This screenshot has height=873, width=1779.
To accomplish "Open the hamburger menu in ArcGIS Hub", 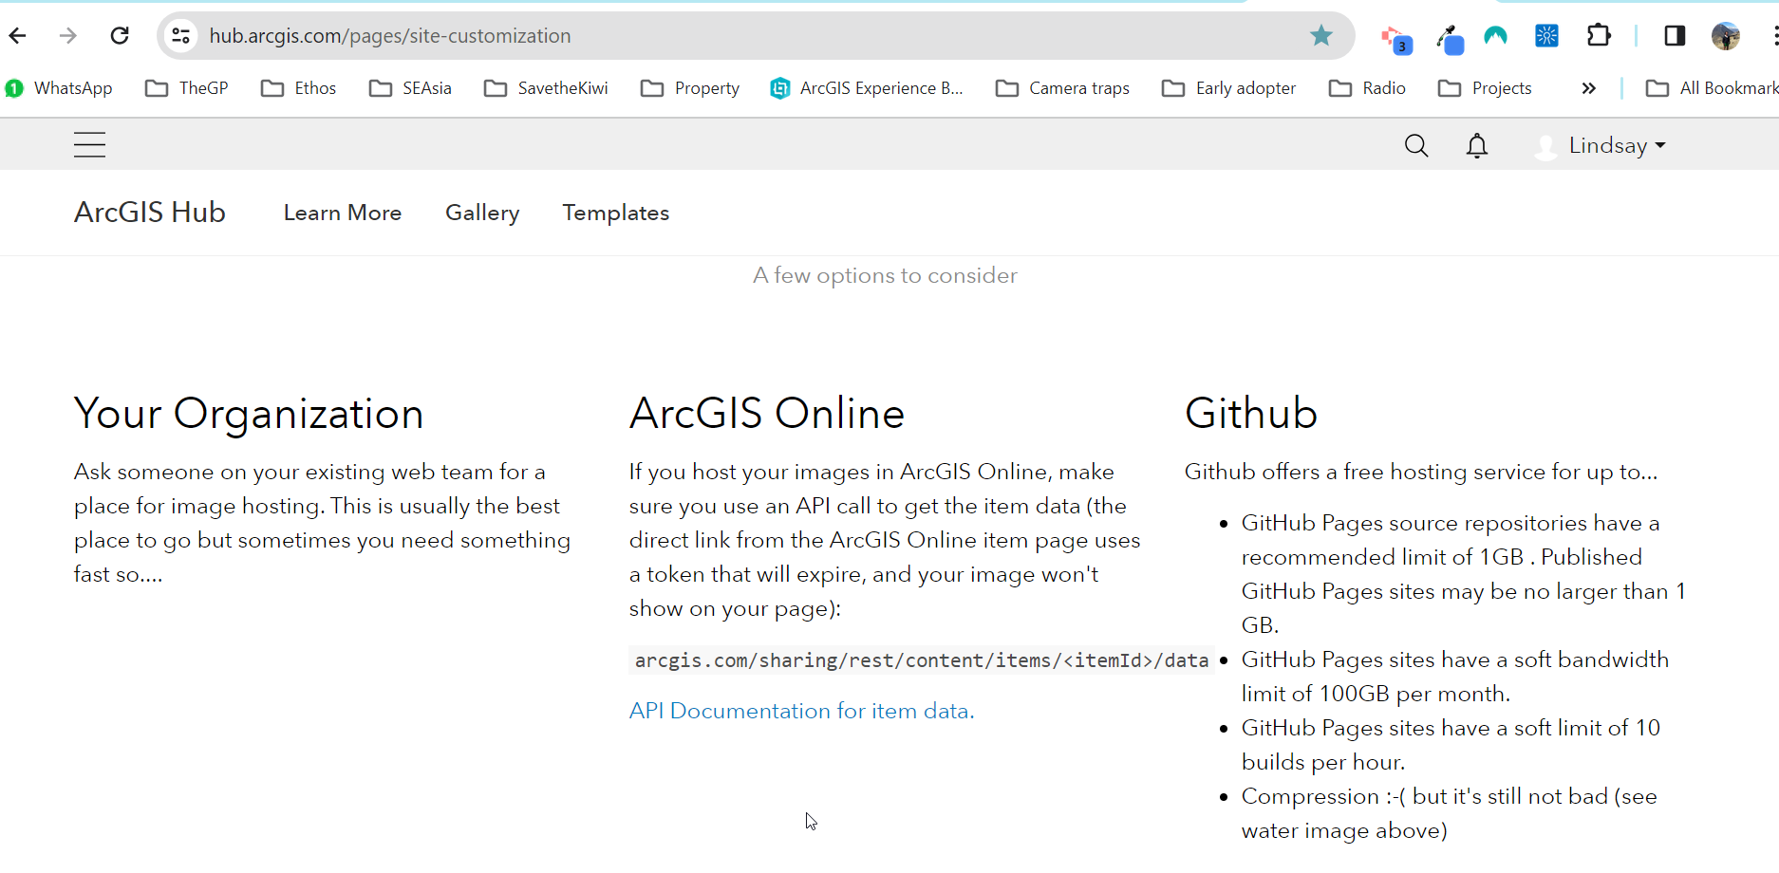I will pos(90,144).
